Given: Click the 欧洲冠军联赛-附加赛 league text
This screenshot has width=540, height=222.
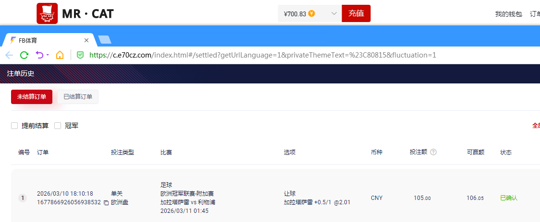Looking at the screenshot, I should (187, 194).
